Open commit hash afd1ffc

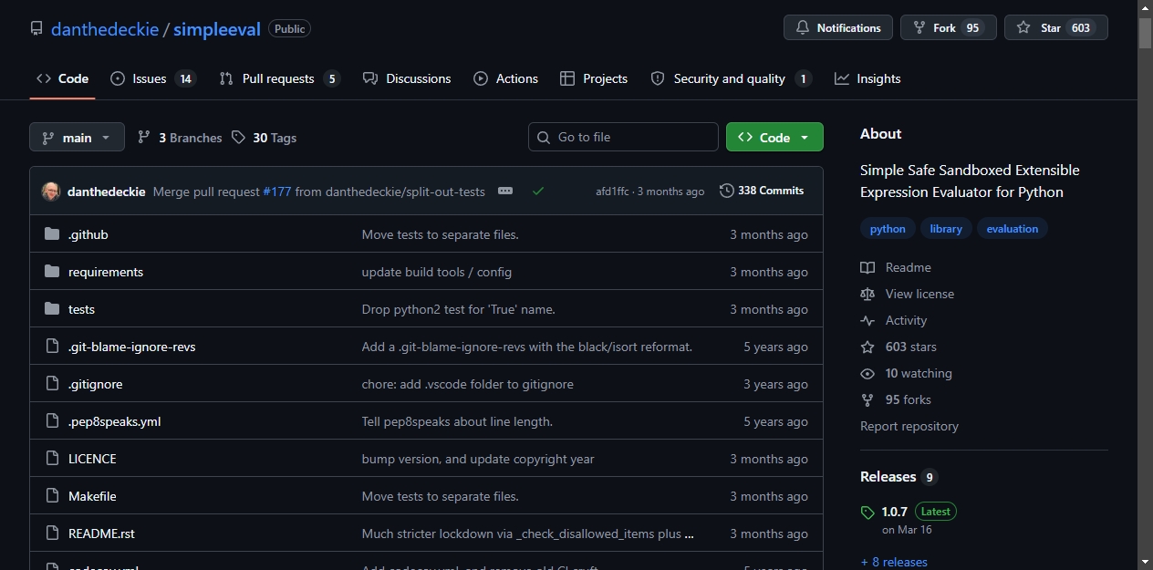[x=612, y=192]
